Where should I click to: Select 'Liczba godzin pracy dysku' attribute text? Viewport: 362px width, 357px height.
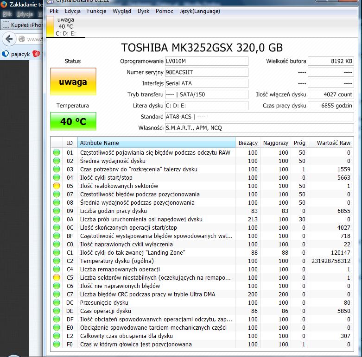pos(114,211)
